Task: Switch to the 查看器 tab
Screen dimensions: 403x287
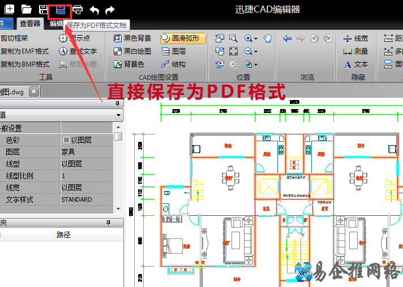Action: pyautogui.click(x=30, y=24)
